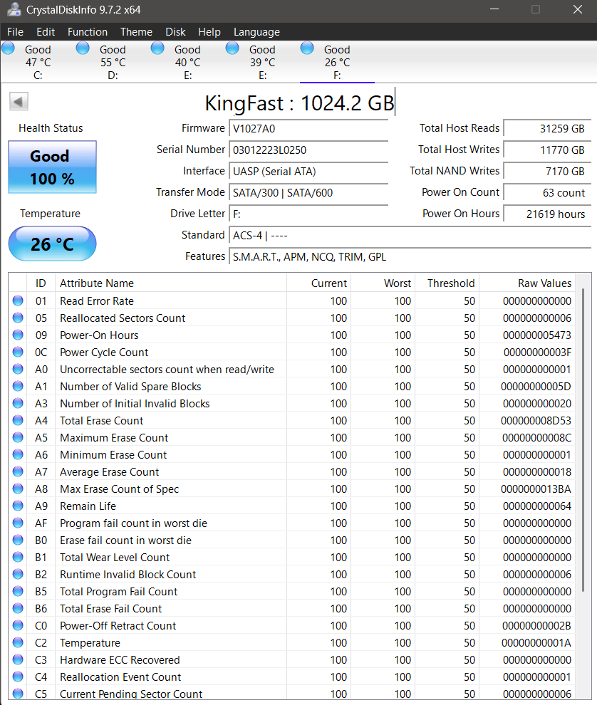Click the Total NAND Writes value 7170 GB
Screen dimensions: 597x705
pyautogui.click(x=547, y=172)
